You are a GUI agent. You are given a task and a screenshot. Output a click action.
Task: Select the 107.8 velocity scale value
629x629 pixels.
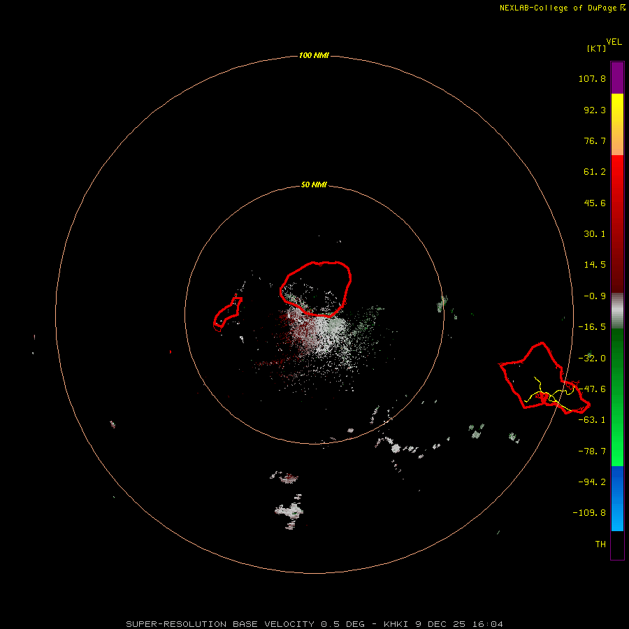[592, 78]
